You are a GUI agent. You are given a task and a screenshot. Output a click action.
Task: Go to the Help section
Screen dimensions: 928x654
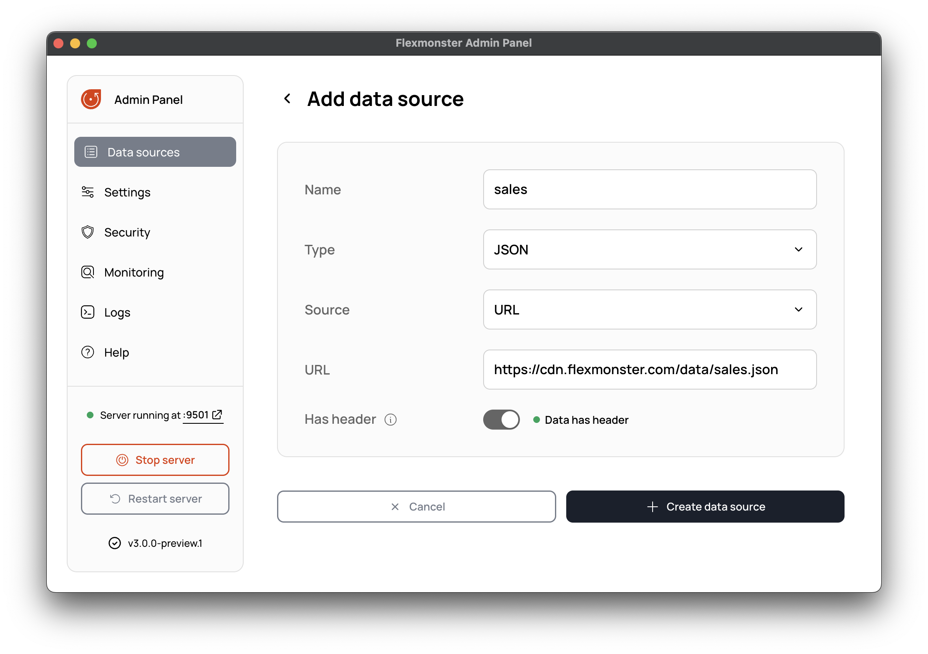tap(116, 352)
